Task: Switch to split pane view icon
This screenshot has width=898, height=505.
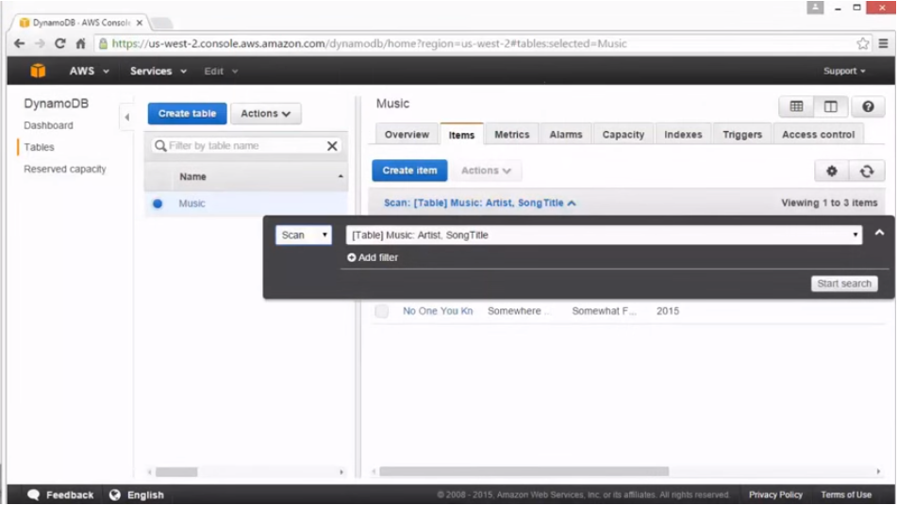Action: coord(830,106)
